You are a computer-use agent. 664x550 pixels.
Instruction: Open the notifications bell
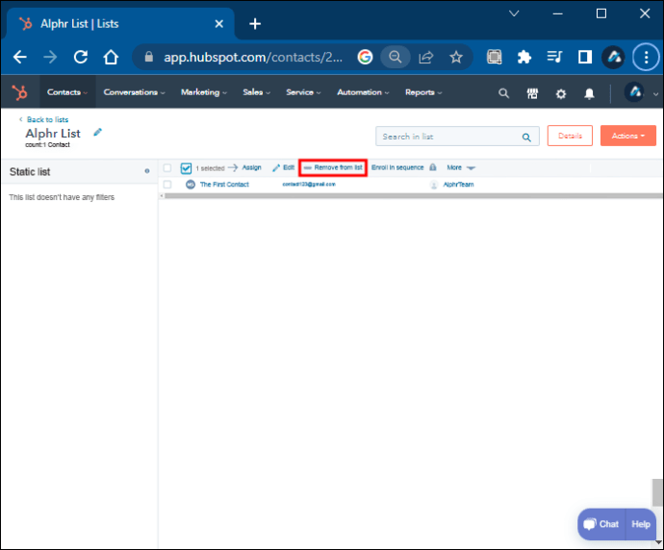[589, 93]
